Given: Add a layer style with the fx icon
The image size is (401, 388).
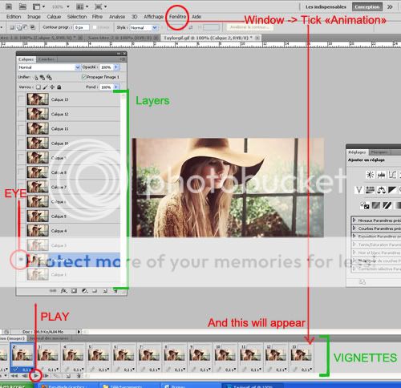Looking at the screenshot, I should (x=63, y=291).
